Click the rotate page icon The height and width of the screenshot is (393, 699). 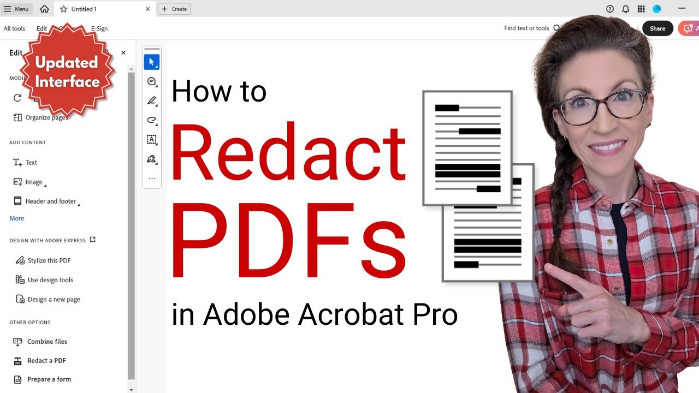(x=17, y=98)
